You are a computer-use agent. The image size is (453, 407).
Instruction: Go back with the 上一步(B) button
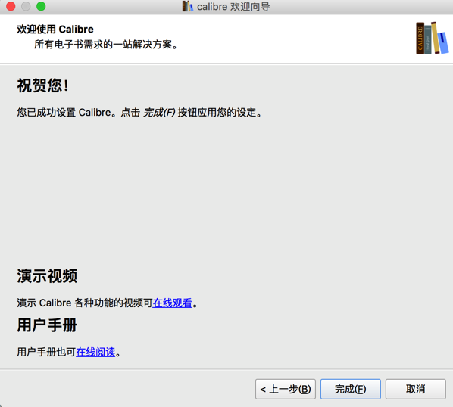point(286,389)
